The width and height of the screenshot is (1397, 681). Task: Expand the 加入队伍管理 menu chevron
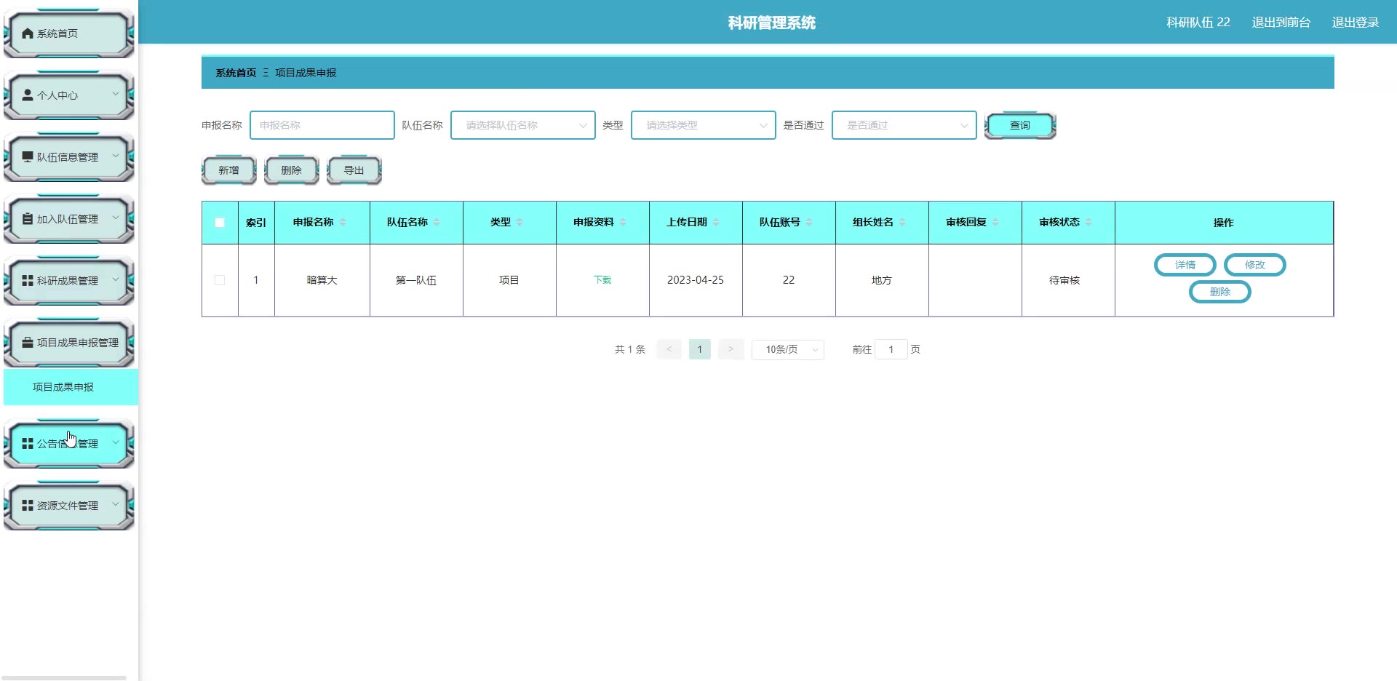115,218
